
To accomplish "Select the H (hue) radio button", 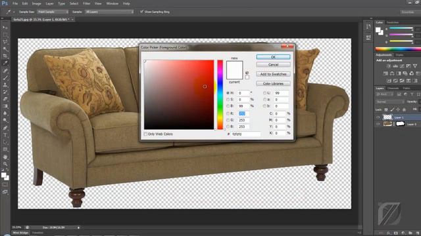I will (x=228, y=93).
